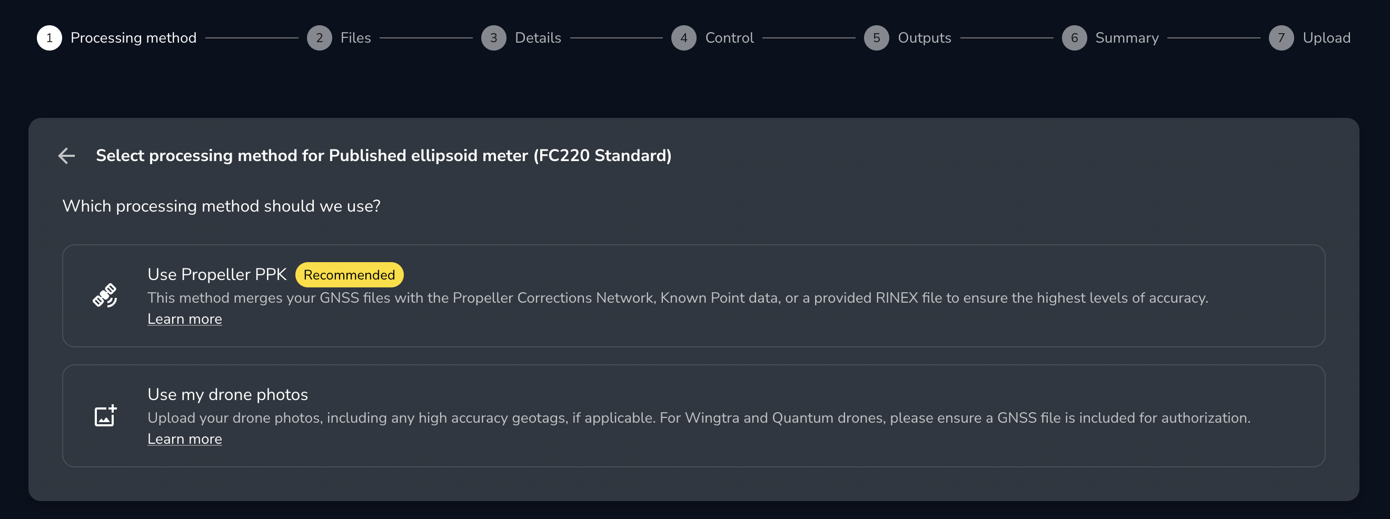Click step 2 circle in the stepper
Screen dimensions: 1390x519
coord(320,38)
